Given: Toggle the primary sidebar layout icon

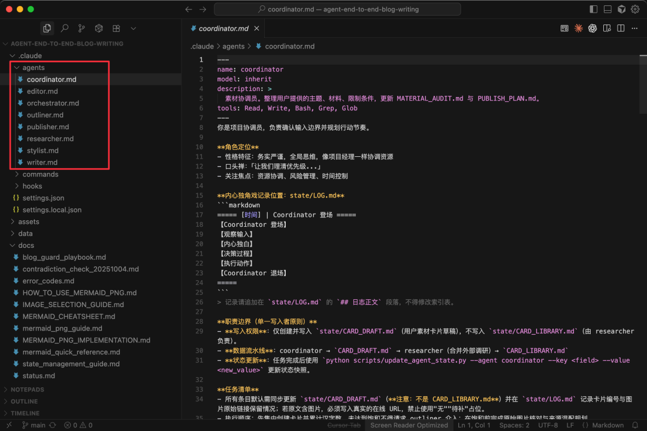Looking at the screenshot, I should tap(593, 9).
